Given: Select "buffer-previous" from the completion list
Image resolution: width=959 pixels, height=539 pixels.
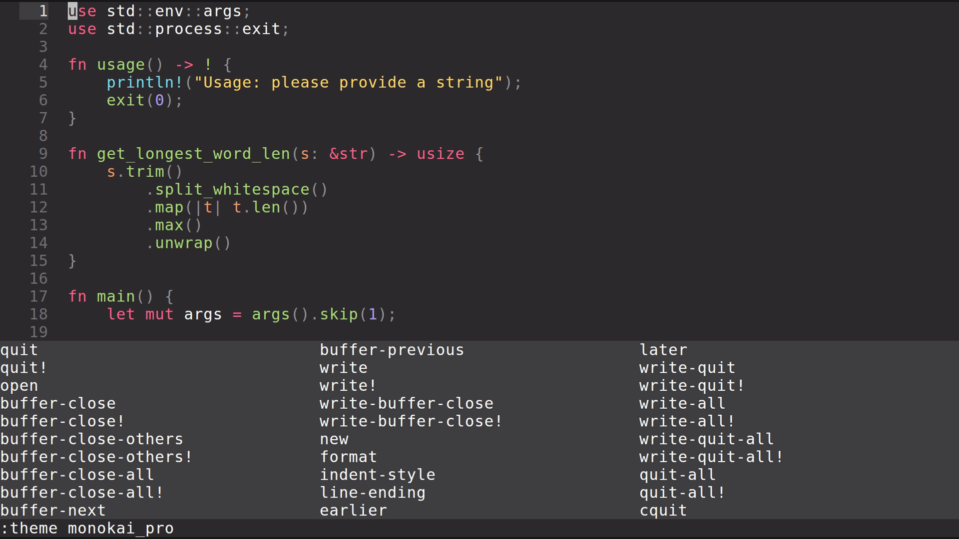Looking at the screenshot, I should (x=392, y=350).
